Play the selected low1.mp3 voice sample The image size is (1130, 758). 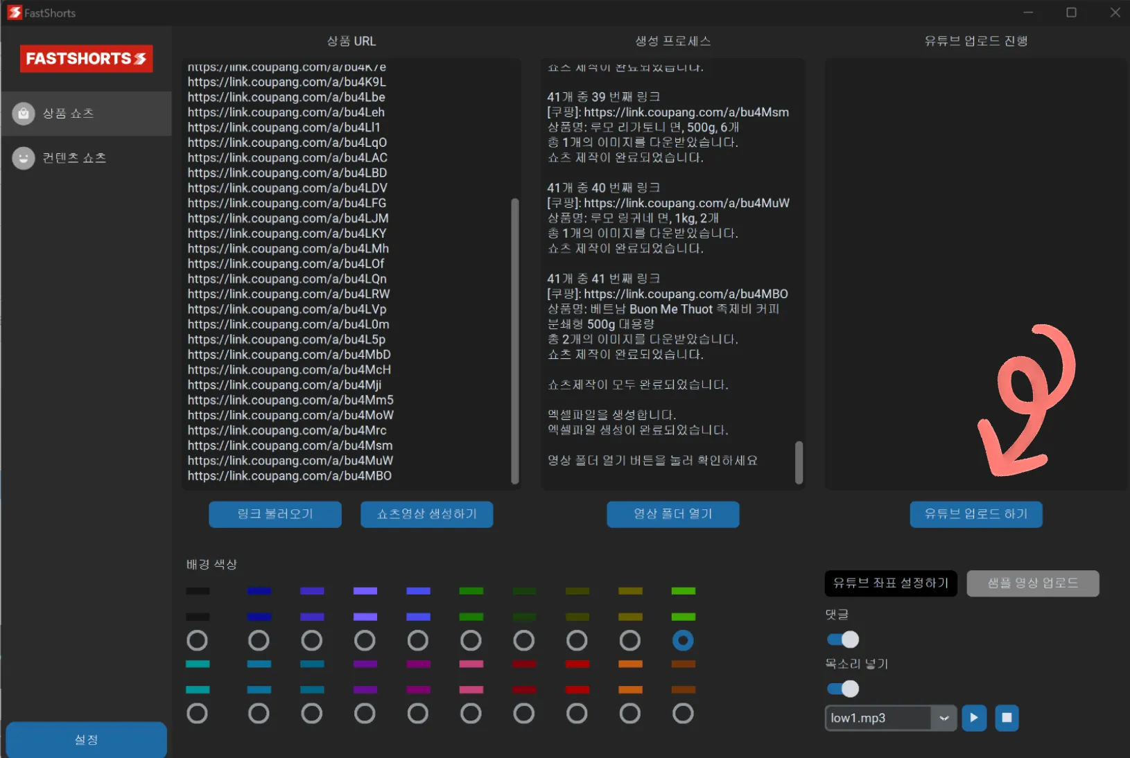click(x=974, y=718)
